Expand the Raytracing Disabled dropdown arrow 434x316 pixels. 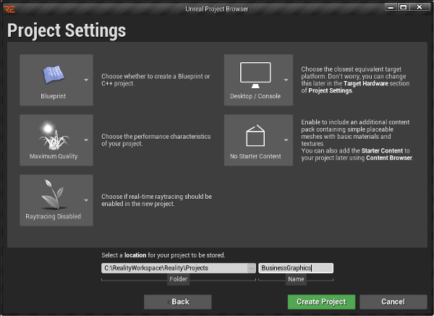point(87,200)
